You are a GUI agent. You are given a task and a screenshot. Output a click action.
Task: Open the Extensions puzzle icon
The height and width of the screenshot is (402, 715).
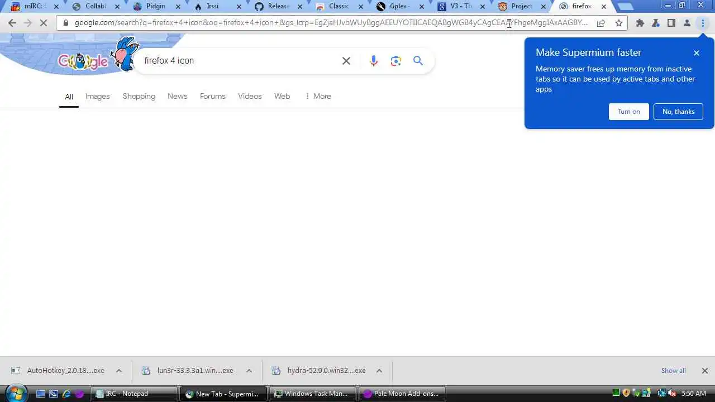pyautogui.click(x=640, y=23)
